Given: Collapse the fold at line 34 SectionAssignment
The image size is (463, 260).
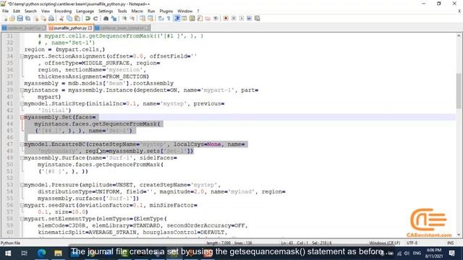Looking at the screenshot, I should [22, 56].
